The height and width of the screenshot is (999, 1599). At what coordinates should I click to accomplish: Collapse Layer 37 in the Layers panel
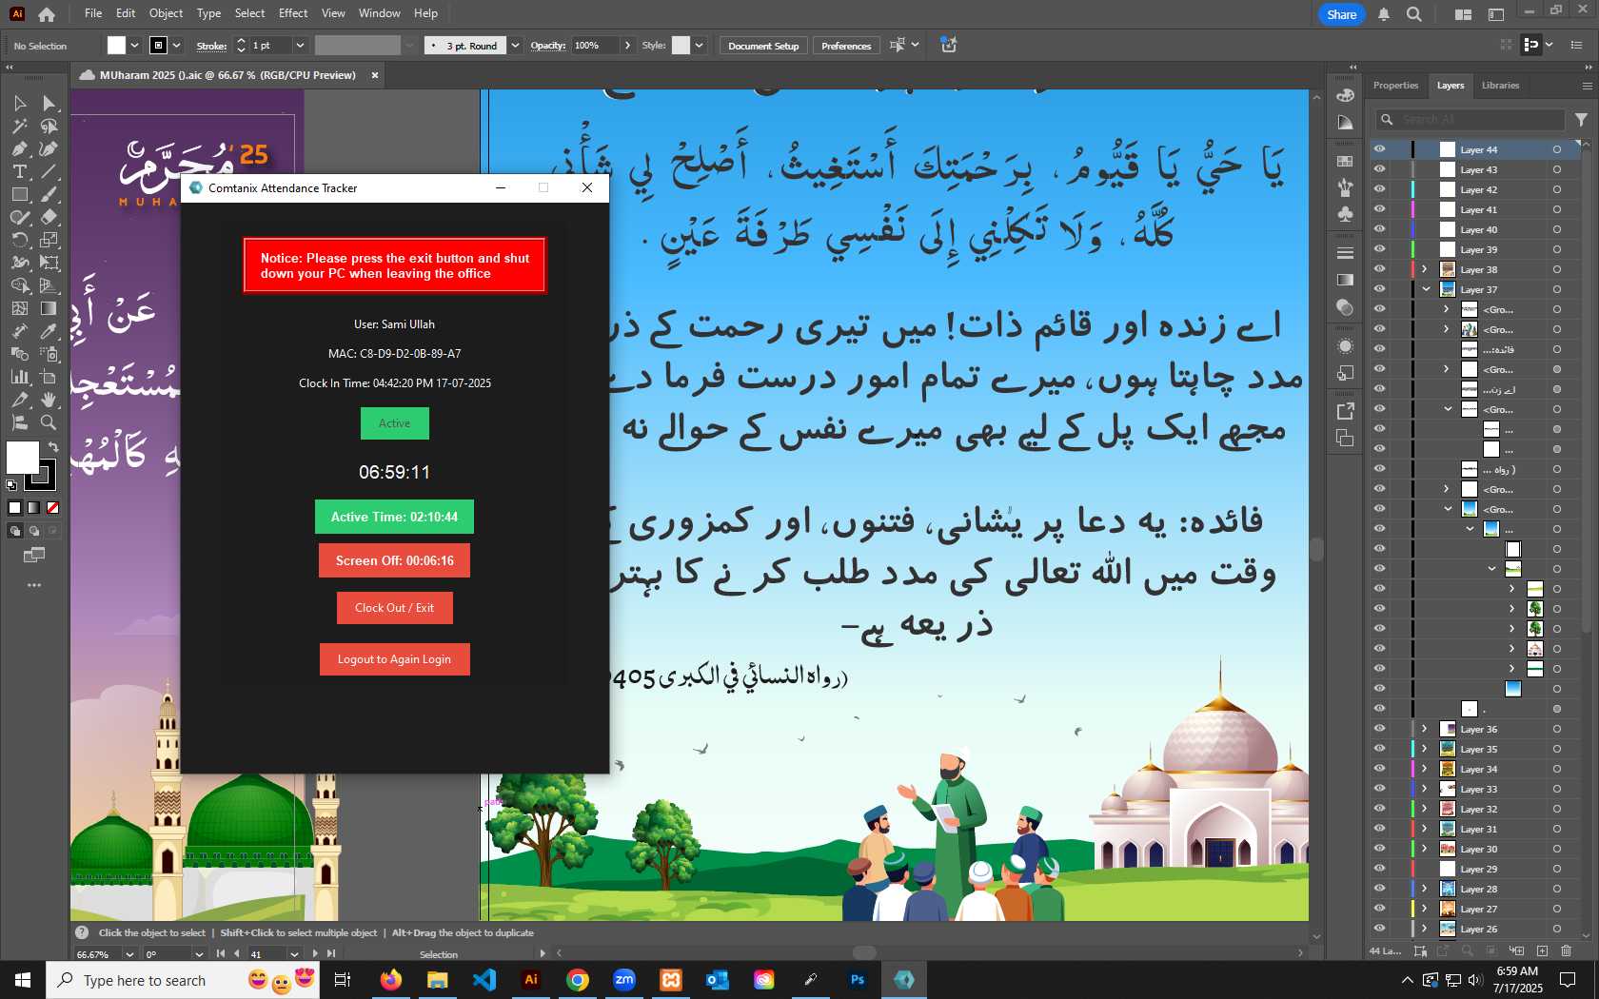pyautogui.click(x=1426, y=289)
